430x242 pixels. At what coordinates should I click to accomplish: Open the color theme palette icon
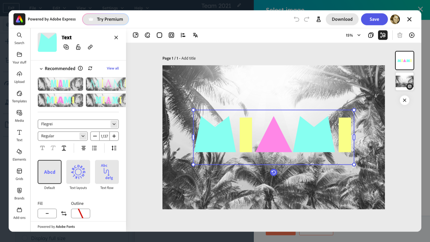(147, 35)
